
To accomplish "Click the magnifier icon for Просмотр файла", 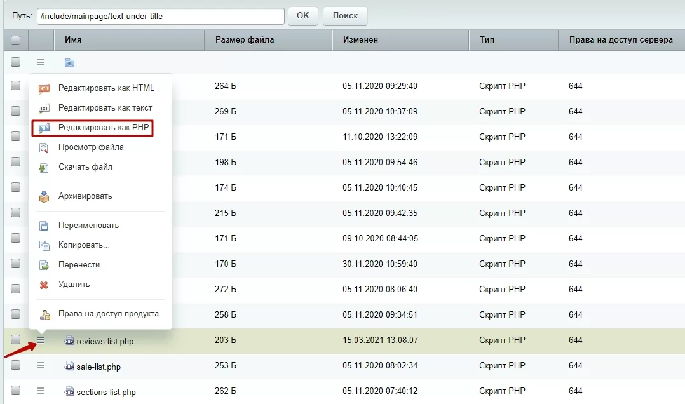I will [x=44, y=148].
